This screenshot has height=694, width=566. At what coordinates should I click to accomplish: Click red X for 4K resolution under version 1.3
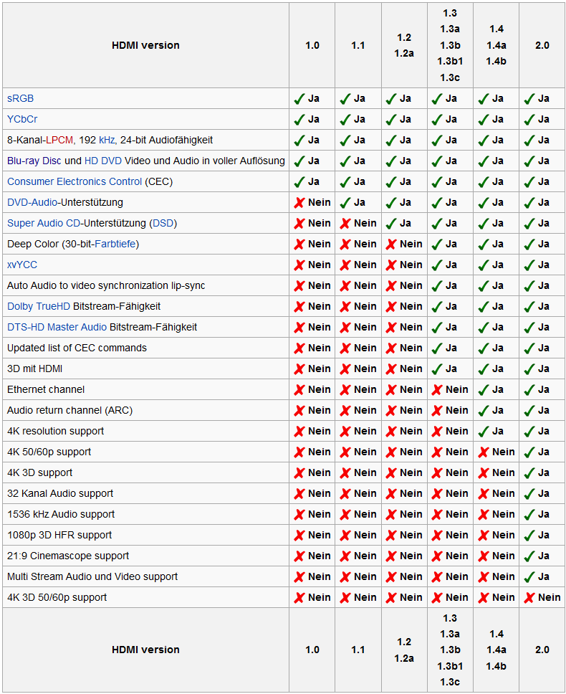(437, 432)
